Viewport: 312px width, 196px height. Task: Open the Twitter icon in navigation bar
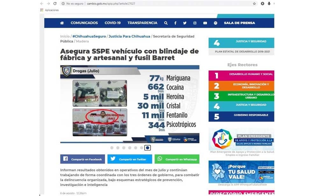pyautogui.click(x=185, y=23)
